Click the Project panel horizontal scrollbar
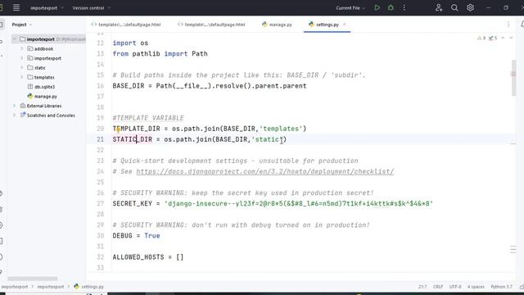The image size is (524, 295). coord(33,279)
